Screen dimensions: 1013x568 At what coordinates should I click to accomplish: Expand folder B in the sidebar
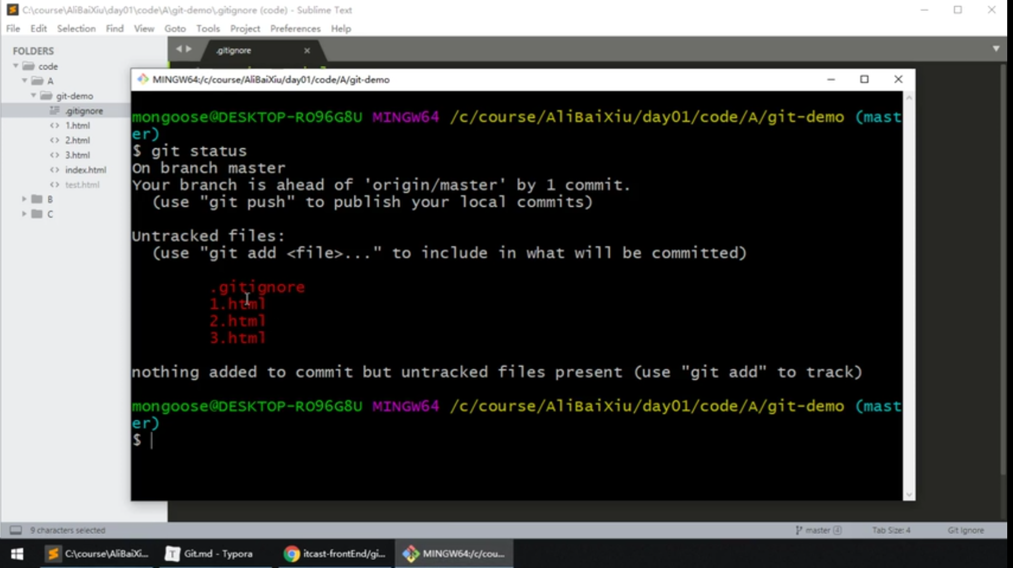[23, 199]
